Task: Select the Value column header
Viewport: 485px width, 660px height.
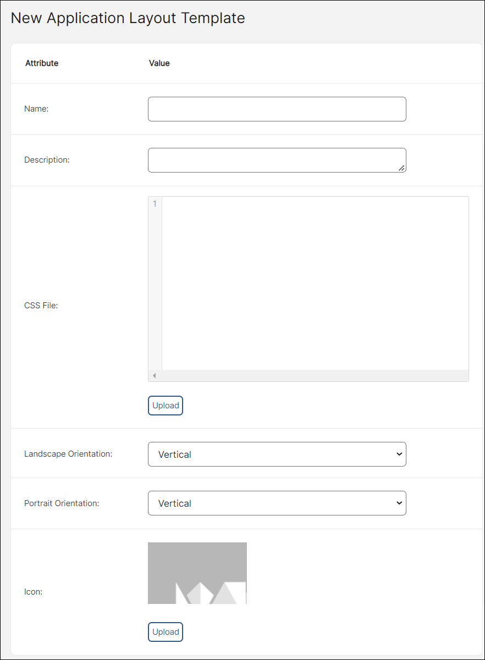Action: [x=159, y=63]
